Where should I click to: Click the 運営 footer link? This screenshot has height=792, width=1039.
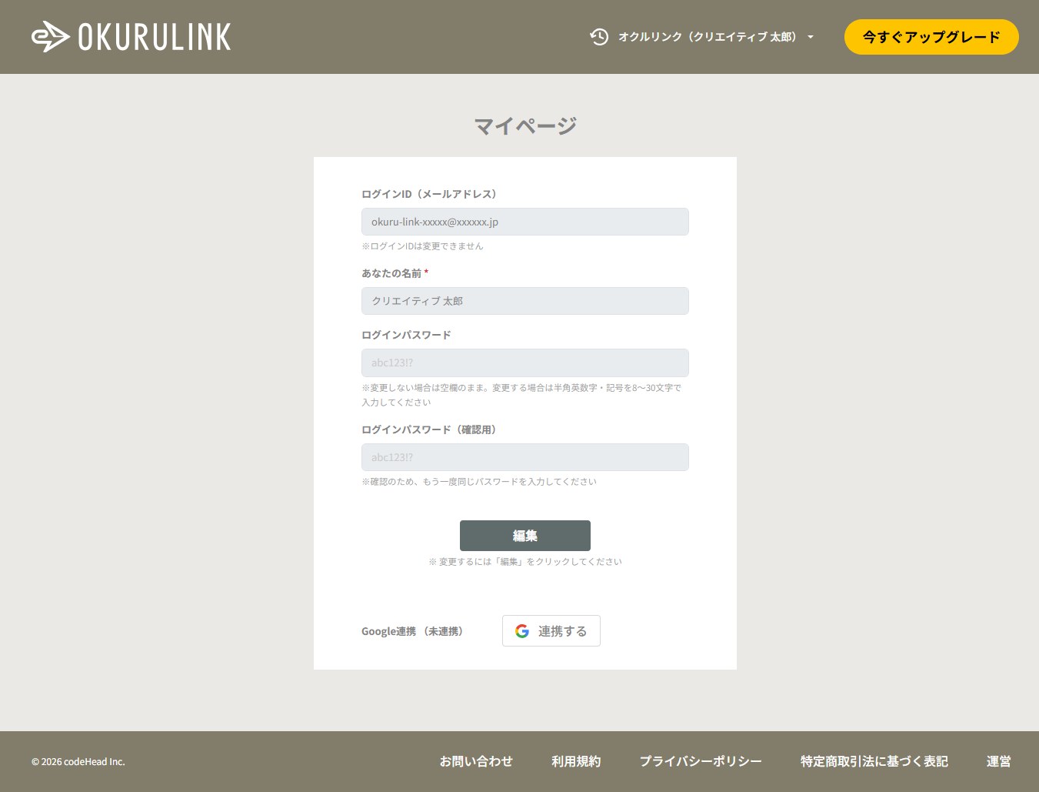pyautogui.click(x=997, y=761)
